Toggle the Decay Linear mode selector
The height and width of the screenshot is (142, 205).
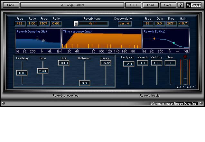pos(105,63)
